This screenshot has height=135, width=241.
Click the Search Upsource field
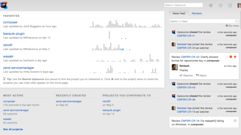(x=183, y=5)
